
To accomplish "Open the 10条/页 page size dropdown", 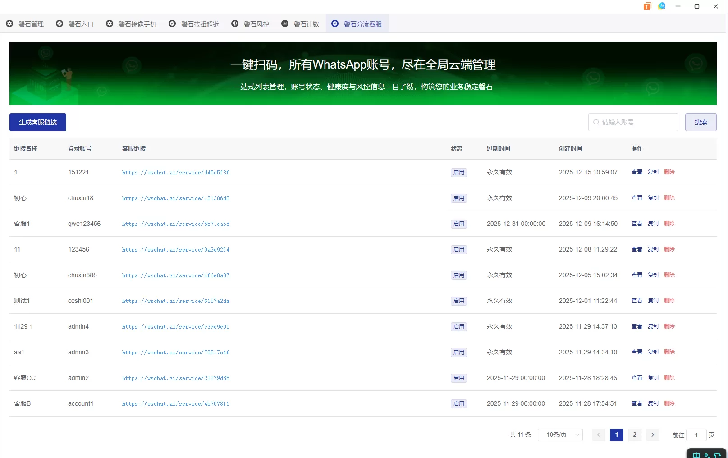I will click(x=560, y=435).
